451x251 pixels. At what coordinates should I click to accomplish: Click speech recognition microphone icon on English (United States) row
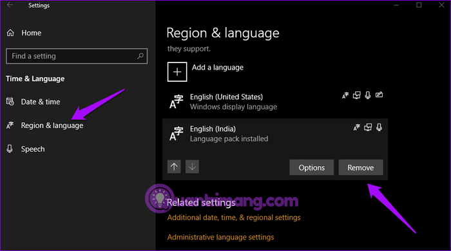click(368, 95)
